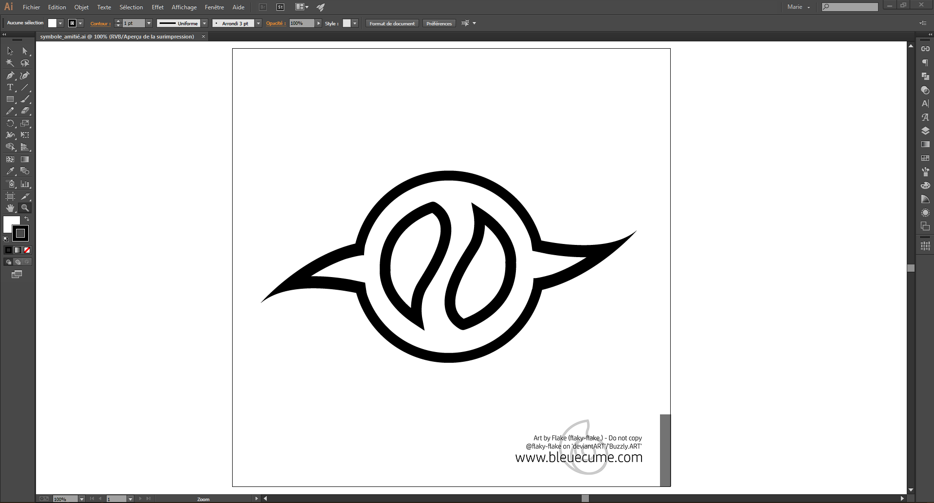Click the Stroke color box in toolbox
The image size is (934, 503).
click(20, 233)
